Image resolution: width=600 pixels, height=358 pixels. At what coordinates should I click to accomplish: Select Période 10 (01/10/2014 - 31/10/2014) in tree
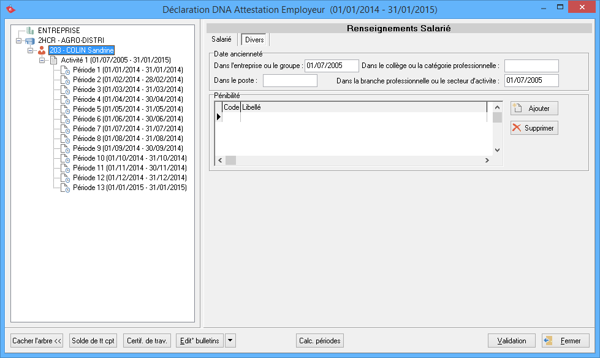[x=129, y=158]
